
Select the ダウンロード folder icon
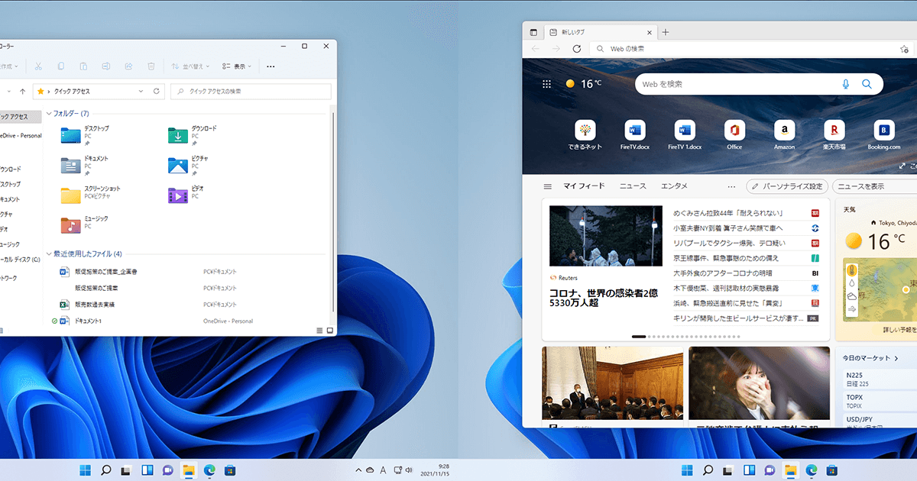(178, 136)
